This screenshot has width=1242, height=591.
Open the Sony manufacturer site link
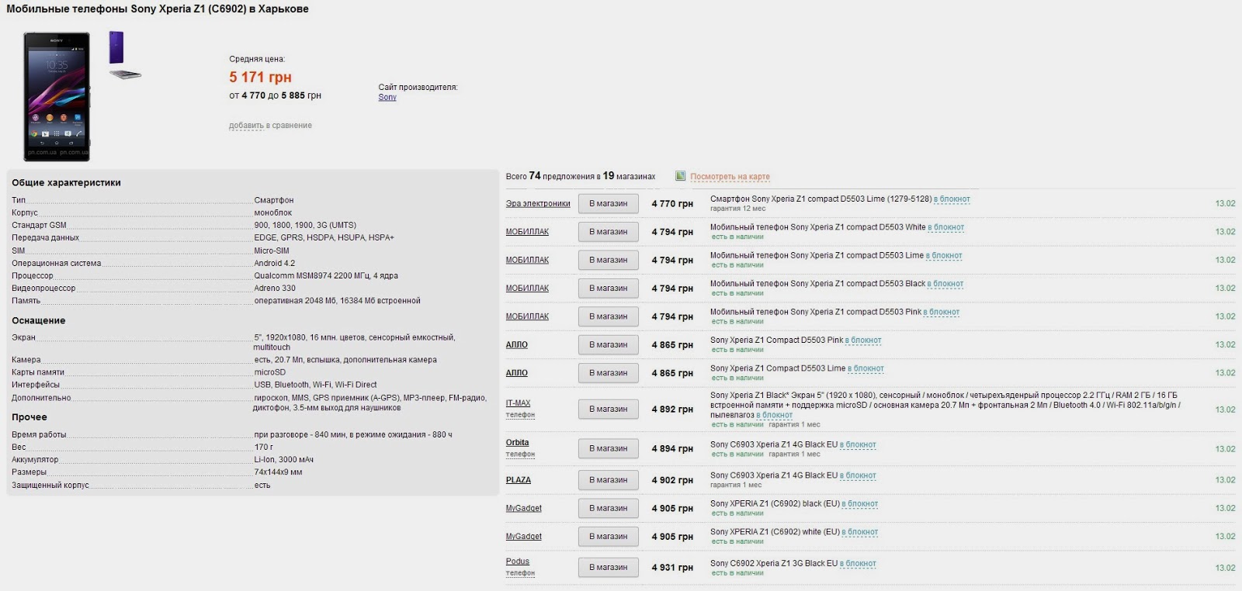pyautogui.click(x=387, y=97)
